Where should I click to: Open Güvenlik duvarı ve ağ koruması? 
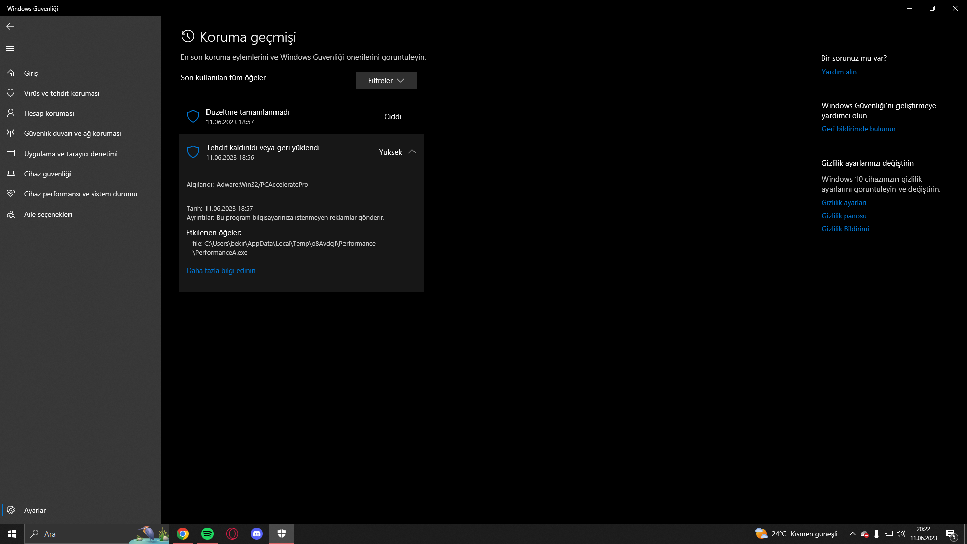pyautogui.click(x=72, y=133)
